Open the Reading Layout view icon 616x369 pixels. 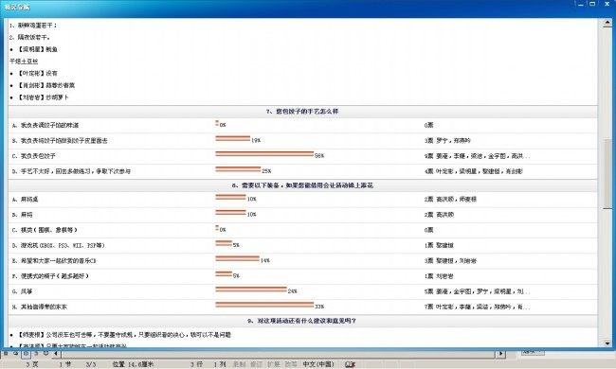(x=46, y=353)
